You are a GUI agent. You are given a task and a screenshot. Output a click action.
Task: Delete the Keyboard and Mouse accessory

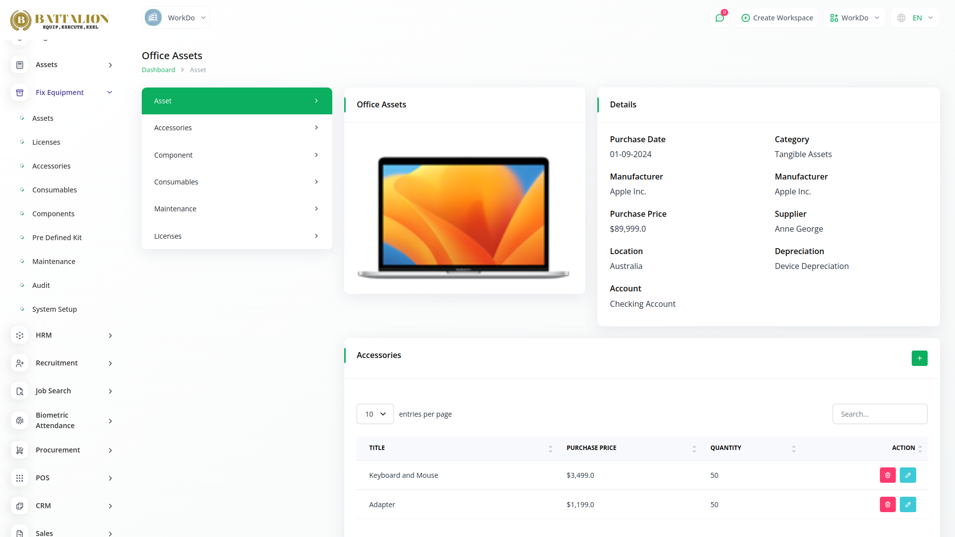click(x=887, y=475)
